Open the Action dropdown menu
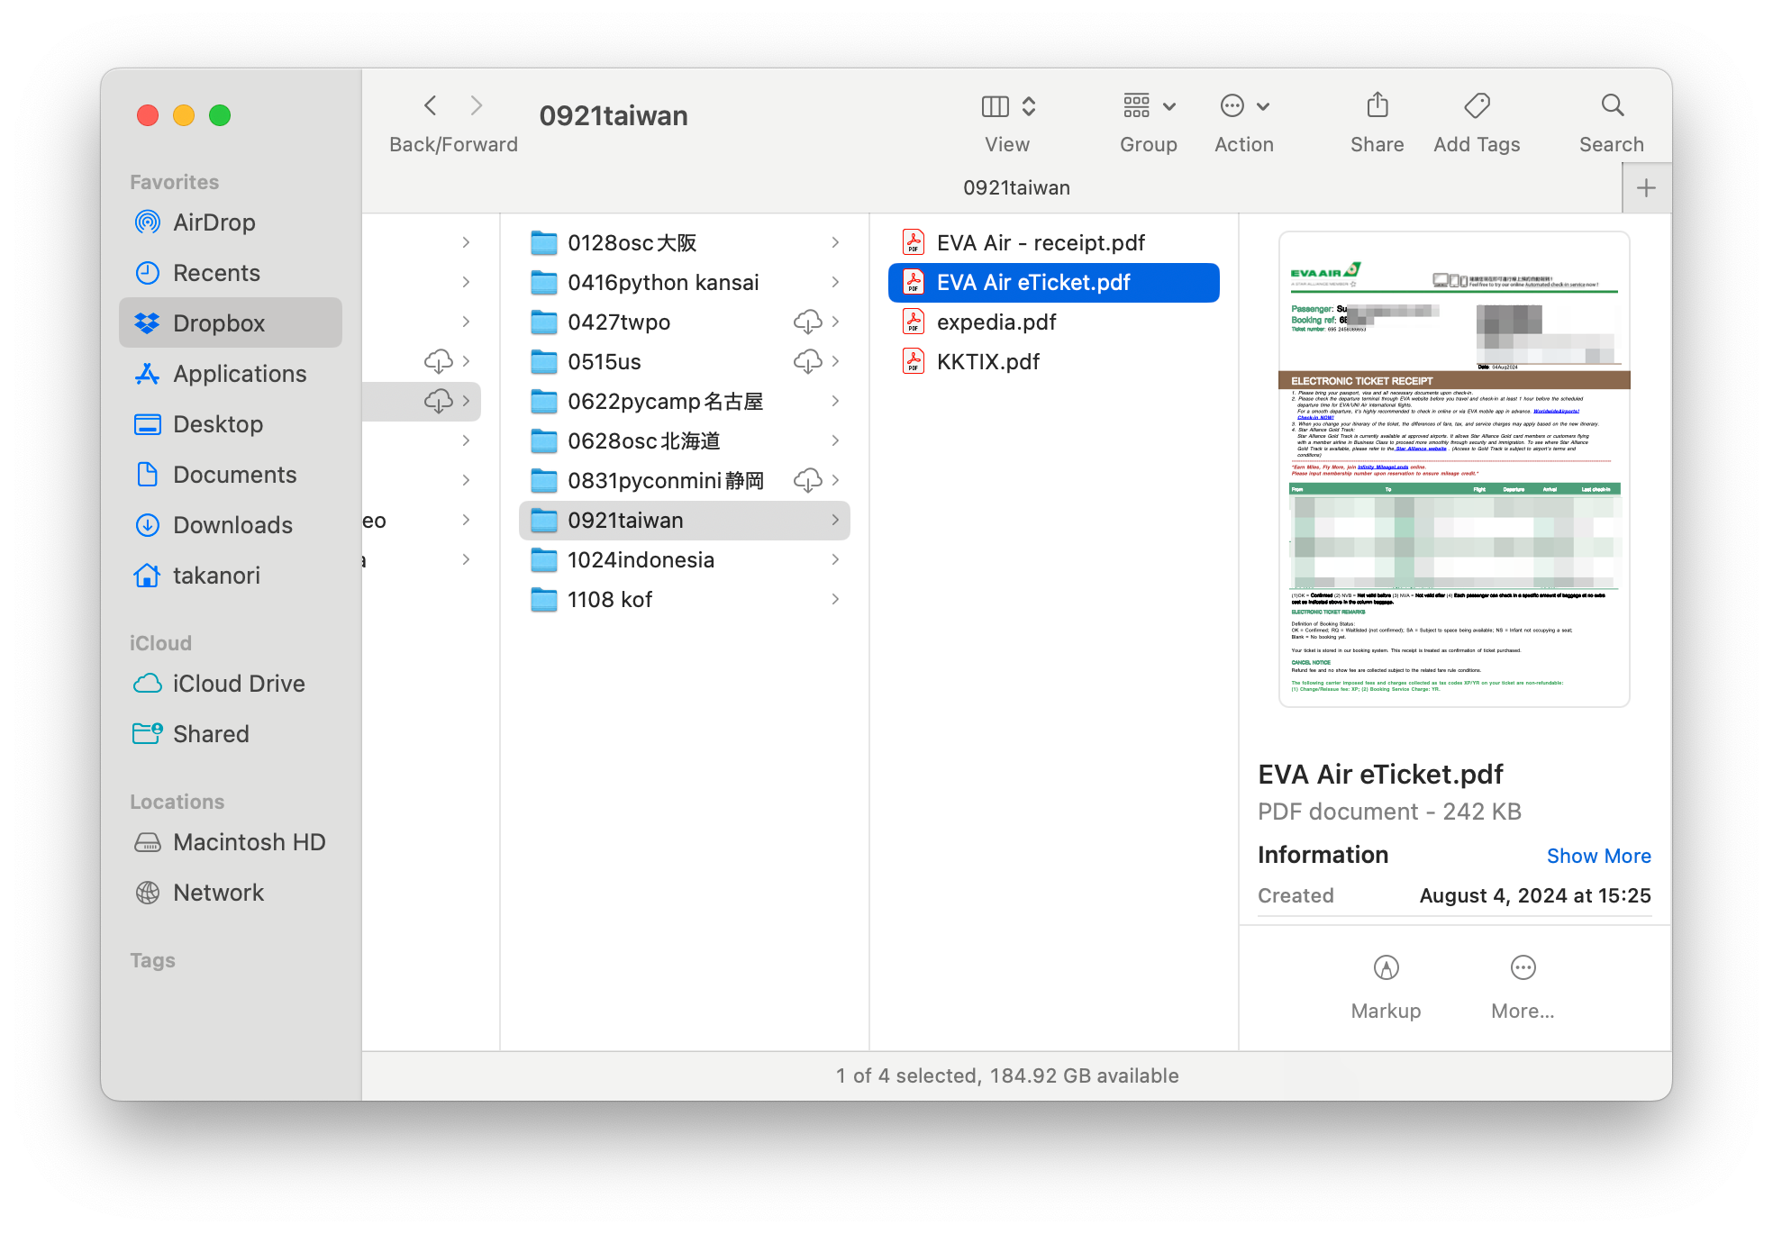1773x1234 pixels. point(1244,106)
